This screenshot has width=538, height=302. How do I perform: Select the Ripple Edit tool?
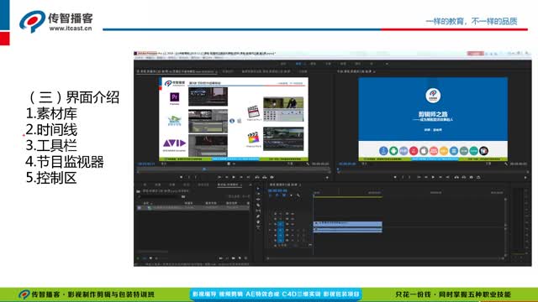click(x=258, y=200)
